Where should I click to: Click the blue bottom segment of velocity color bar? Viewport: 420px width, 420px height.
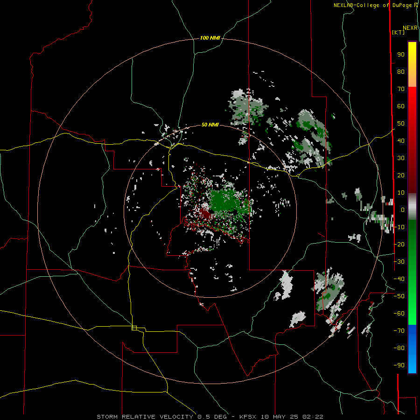(412, 349)
